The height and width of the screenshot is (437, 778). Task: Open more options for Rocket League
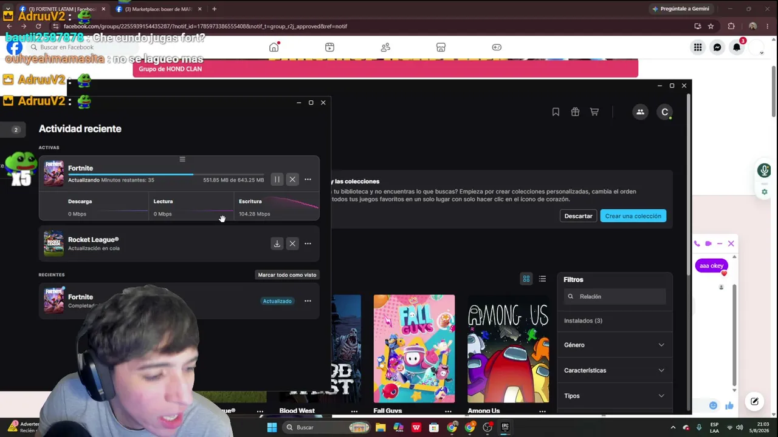point(308,244)
